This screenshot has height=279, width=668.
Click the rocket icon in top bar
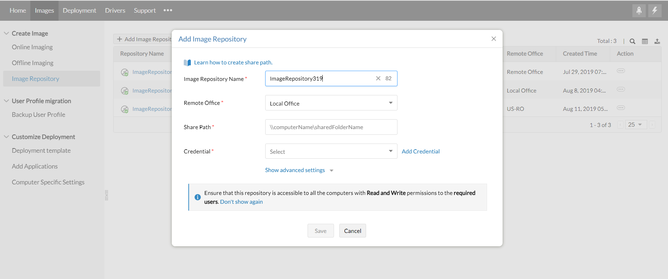tap(639, 11)
